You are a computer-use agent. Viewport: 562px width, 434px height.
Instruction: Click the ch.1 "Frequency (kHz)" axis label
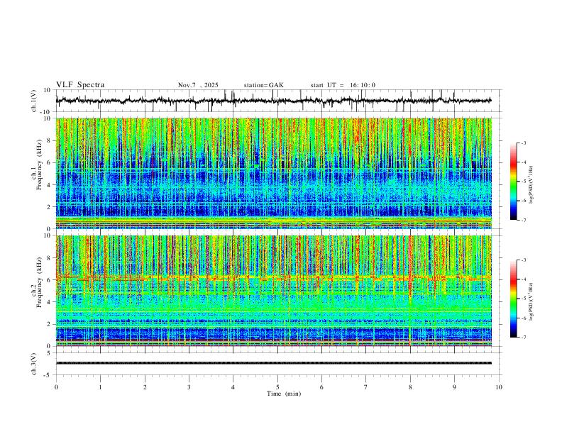pos(39,165)
